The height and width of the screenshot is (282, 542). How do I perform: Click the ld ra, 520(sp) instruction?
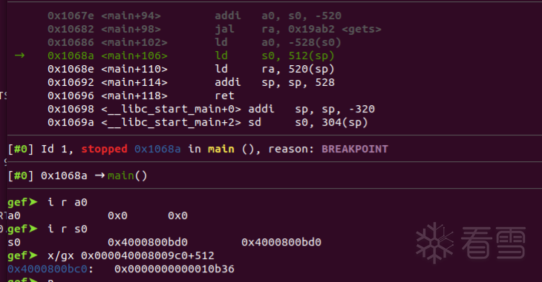275,69
